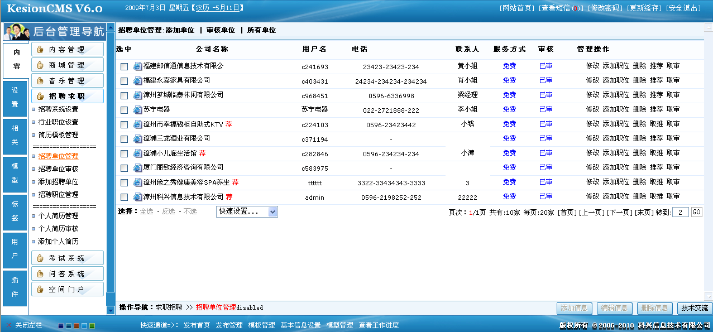Expand the 设置 sidebar tab
This screenshot has height=332, width=713.
pyautogui.click(x=15, y=95)
